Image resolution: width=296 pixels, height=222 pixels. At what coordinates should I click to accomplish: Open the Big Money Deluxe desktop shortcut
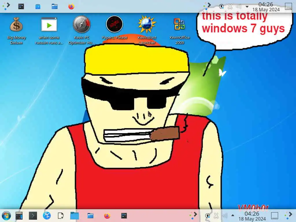pyautogui.click(x=16, y=30)
